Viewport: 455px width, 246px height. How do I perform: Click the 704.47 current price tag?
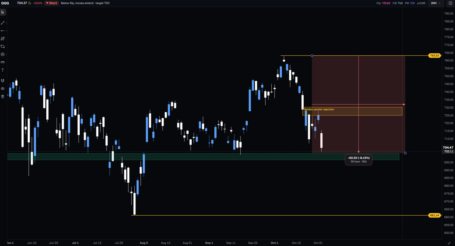point(448,148)
